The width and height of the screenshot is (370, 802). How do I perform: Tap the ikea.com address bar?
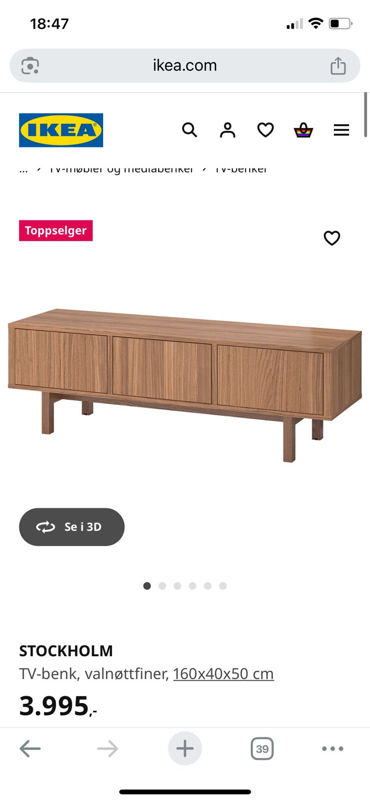click(185, 66)
